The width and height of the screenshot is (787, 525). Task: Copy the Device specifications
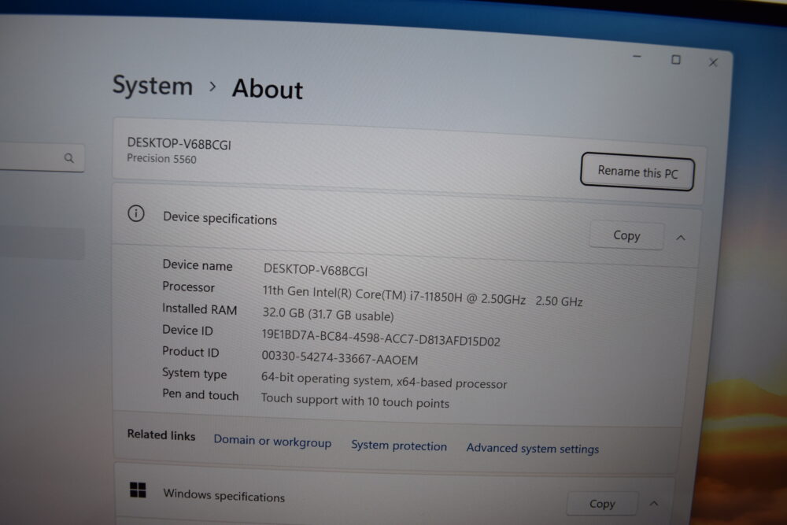pos(626,235)
